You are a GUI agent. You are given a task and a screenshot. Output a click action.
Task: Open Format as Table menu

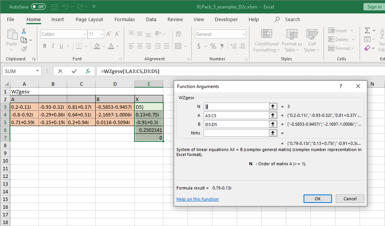pos(292,40)
